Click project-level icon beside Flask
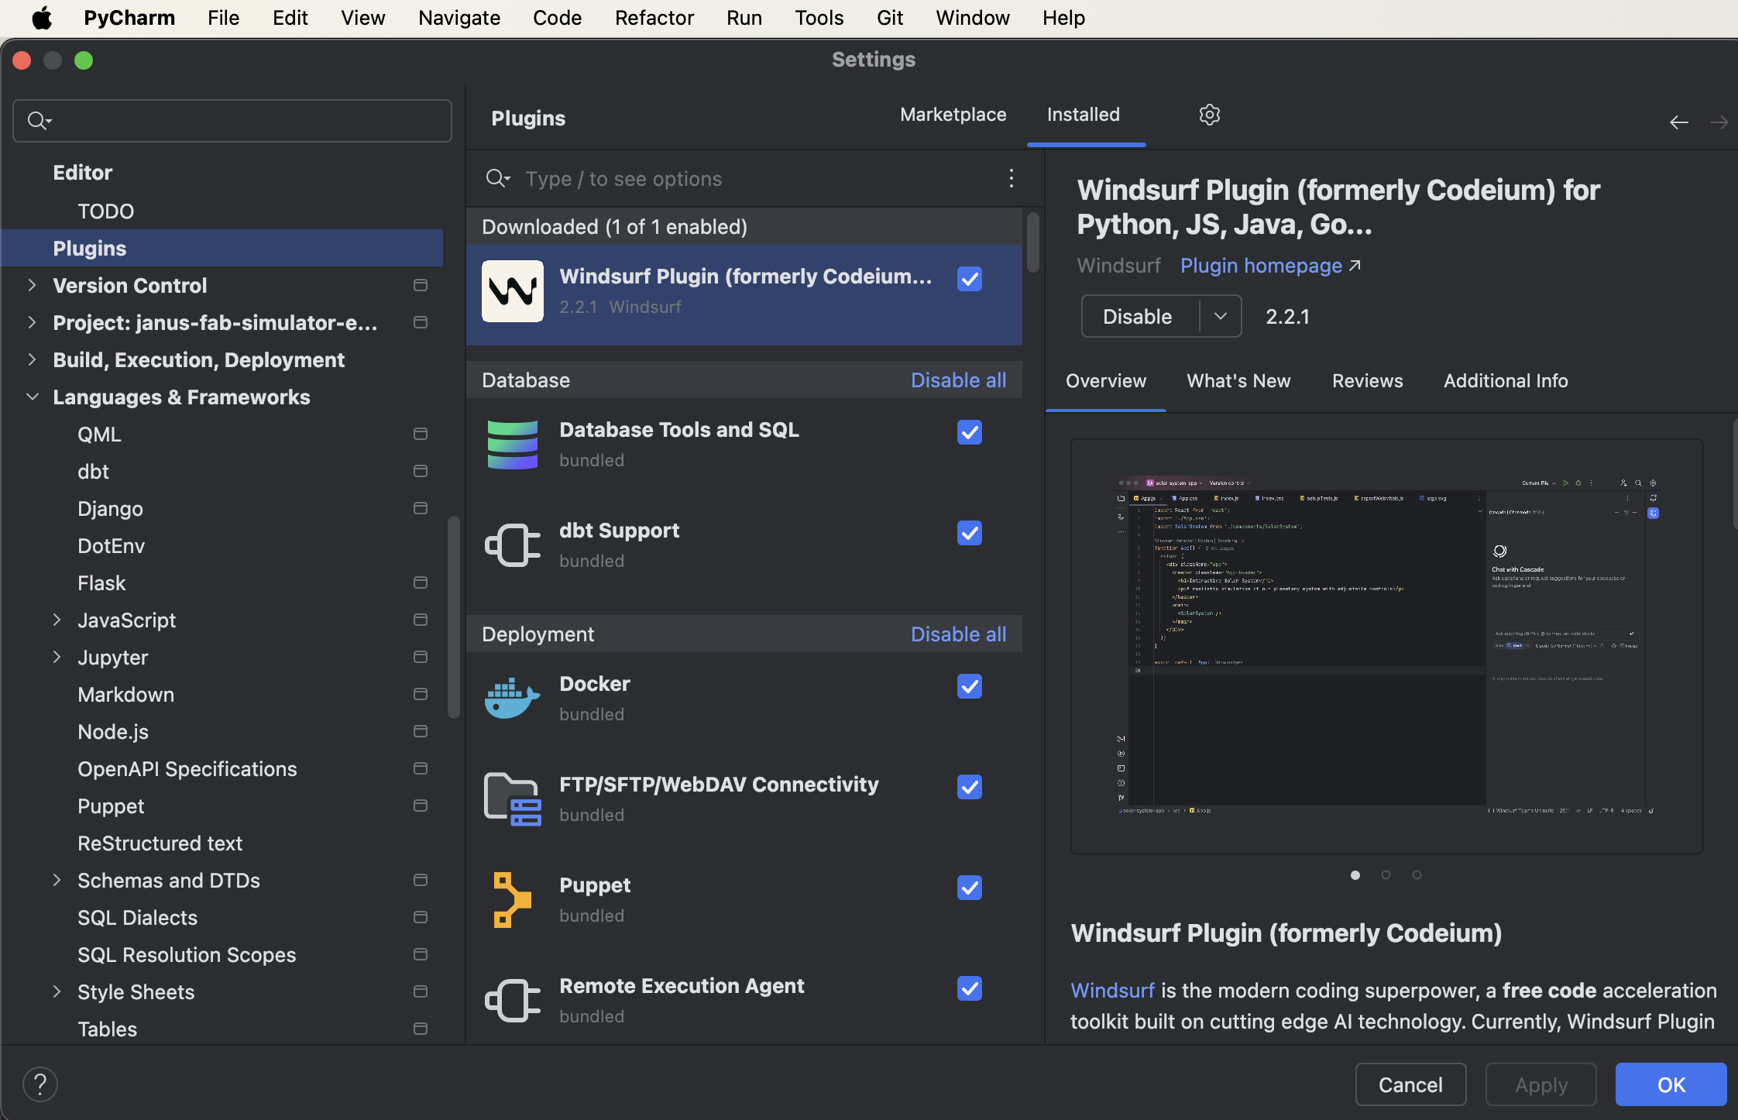 [421, 583]
